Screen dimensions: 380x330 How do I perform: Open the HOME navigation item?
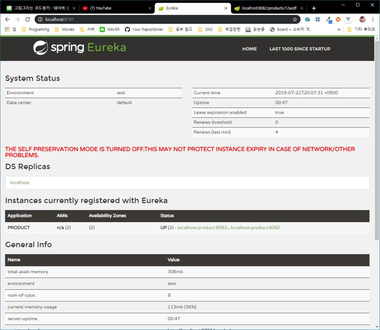pos(249,49)
